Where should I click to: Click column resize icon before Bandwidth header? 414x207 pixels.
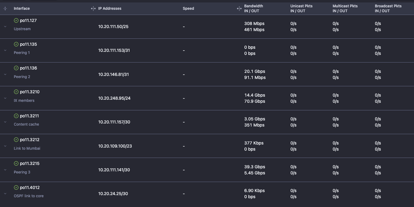point(239,9)
